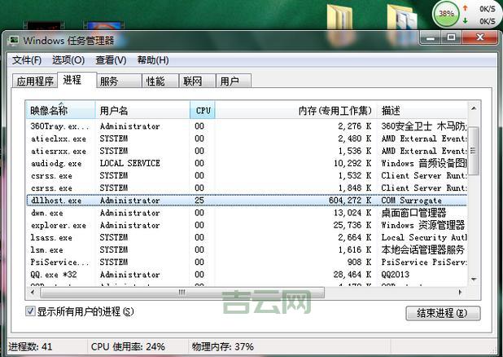Click vertical scrollbar up arrow

coord(474,108)
